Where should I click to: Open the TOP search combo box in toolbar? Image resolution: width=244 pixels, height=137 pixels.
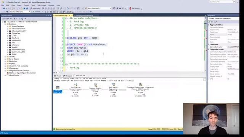click(x=99, y=8)
